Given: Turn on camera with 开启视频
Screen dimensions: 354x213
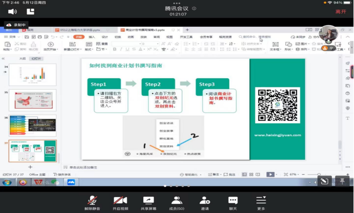Looking at the screenshot, I should point(120,203).
